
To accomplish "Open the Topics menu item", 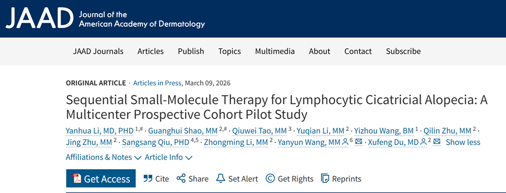I will tap(229, 51).
